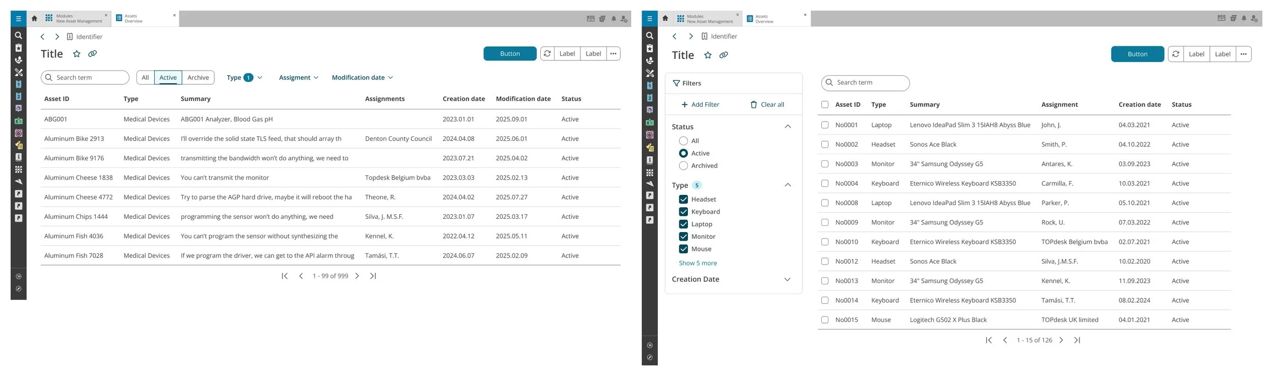Collapse the Type filter section chevron
Screen dimensions: 1273x376
[x=788, y=185]
